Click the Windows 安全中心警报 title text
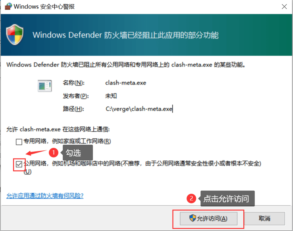 point(44,6)
